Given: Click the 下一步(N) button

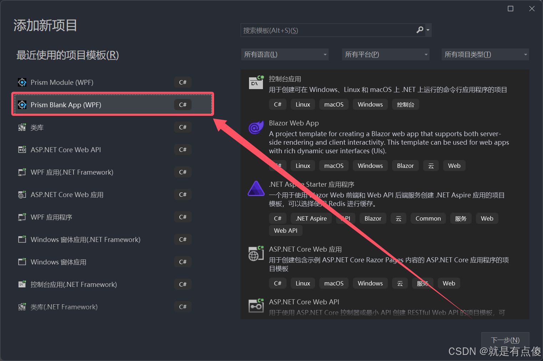Looking at the screenshot, I should pyautogui.click(x=505, y=340).
